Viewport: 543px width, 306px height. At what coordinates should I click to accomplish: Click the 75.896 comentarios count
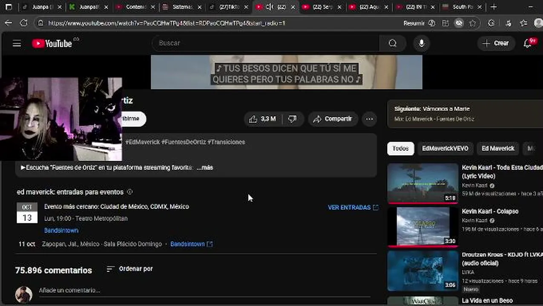click(53, 270)
